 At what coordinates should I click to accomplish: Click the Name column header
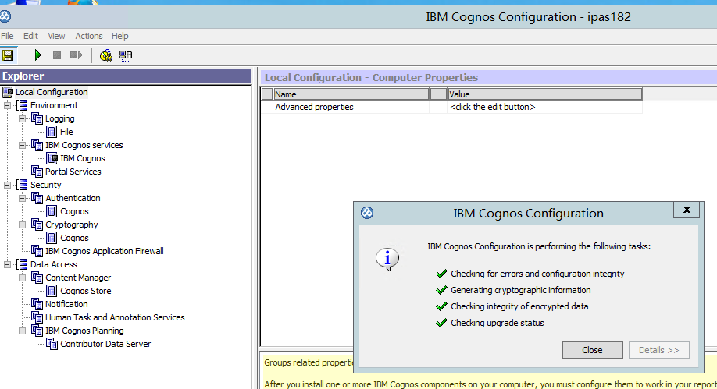click(351, 94)
